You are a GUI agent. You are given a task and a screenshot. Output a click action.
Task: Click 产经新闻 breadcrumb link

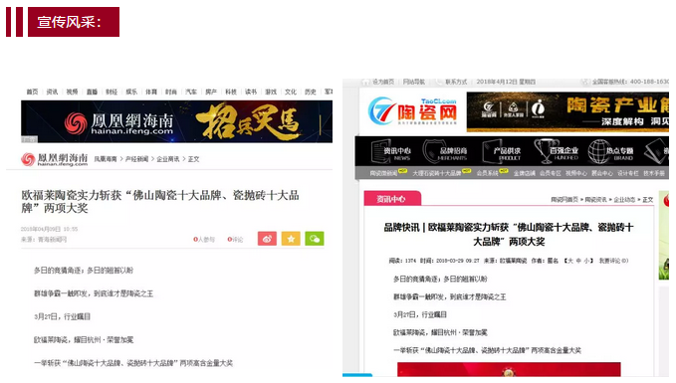point(136,159)
